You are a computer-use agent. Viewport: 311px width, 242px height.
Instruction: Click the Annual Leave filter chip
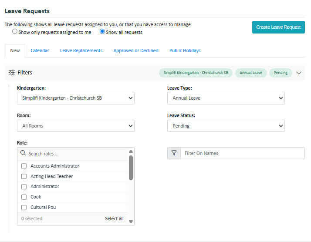251,73
